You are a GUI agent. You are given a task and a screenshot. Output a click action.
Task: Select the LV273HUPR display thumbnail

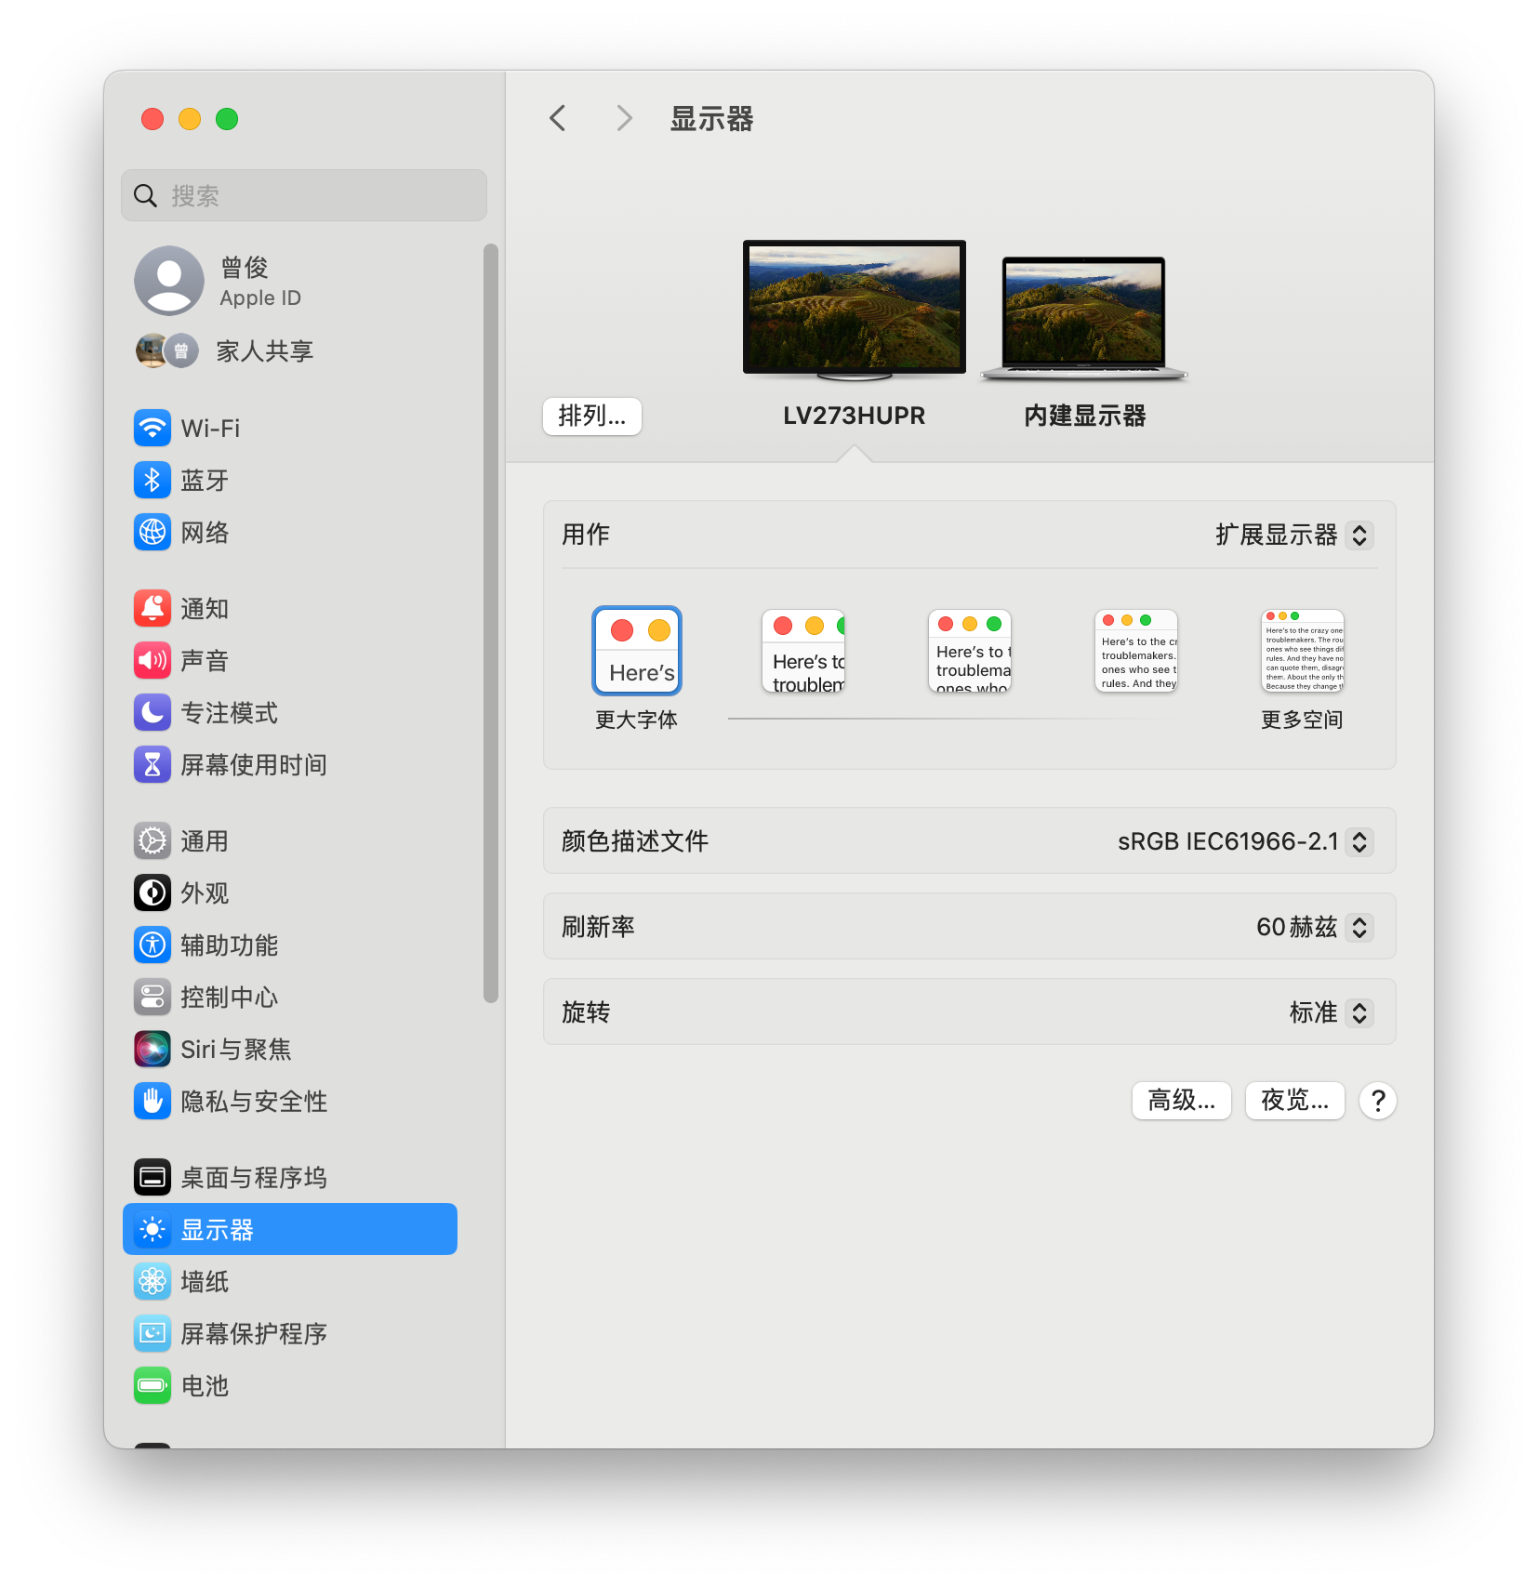(853, 307)
